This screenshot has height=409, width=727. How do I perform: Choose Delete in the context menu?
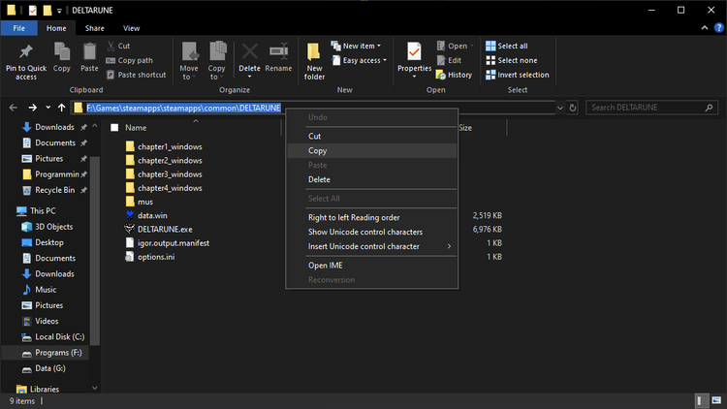pyautogui.click(x=372, y=179)
